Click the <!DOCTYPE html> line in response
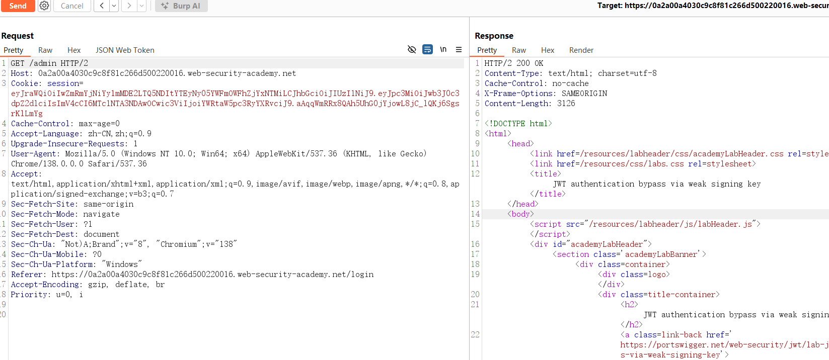Viewport: 829px width, 360px height. (x=518, y=124)
